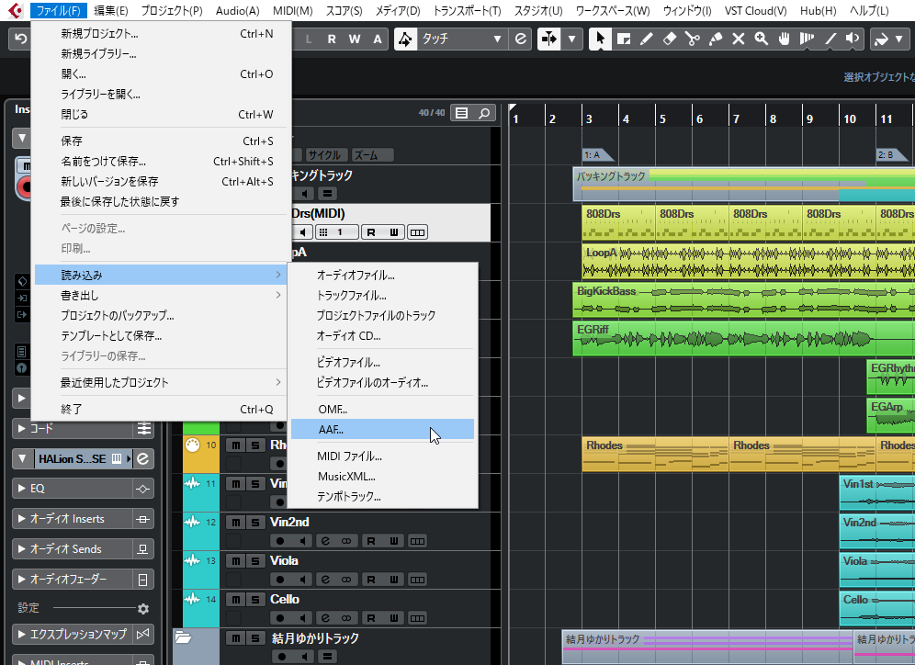This screenshot has height=665, width=915.
Task: Expand the オーディオ Inserts section
Action: point(22,519)
